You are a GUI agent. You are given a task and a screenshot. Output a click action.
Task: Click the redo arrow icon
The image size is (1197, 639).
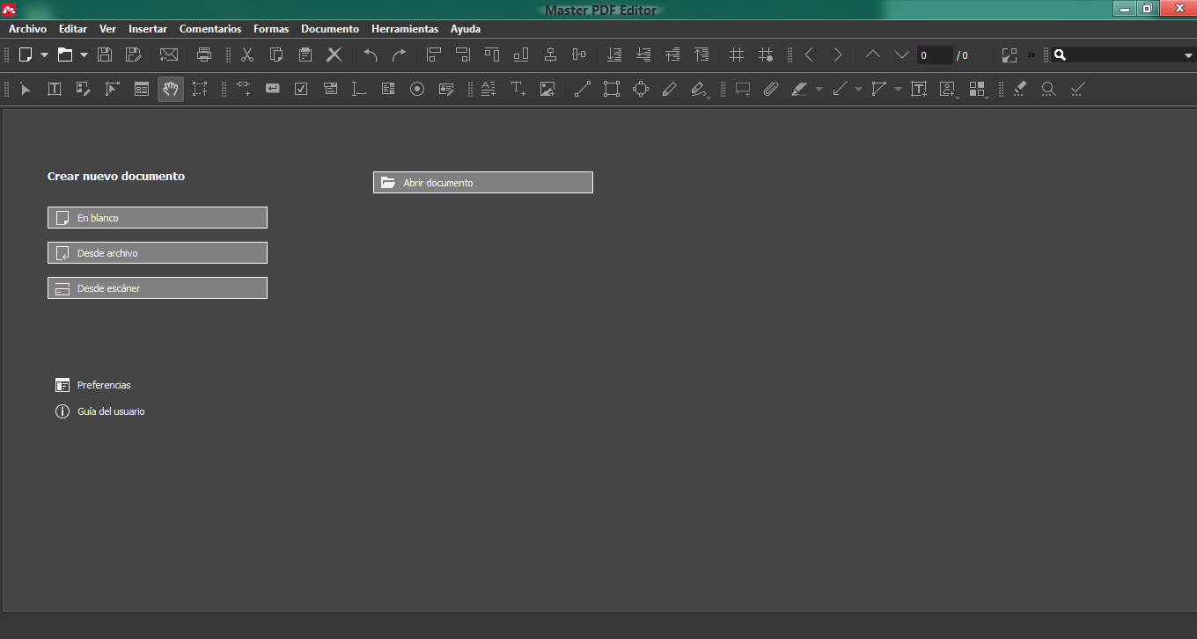pyautogui.click(x=399, y=54)
